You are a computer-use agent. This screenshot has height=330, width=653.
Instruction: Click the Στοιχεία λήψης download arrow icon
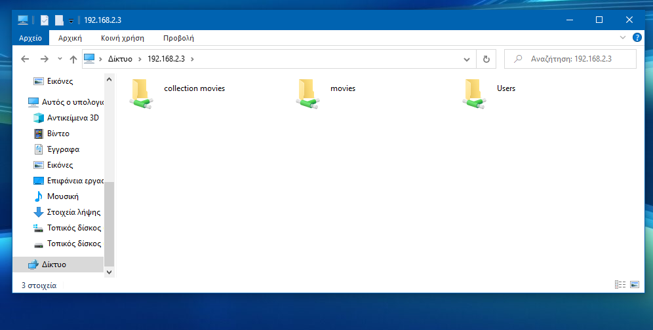(38, 212)
